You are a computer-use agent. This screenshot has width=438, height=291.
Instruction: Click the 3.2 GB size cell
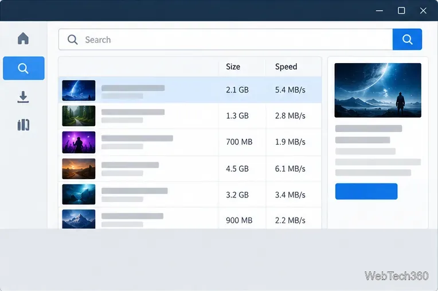(237, 195)
